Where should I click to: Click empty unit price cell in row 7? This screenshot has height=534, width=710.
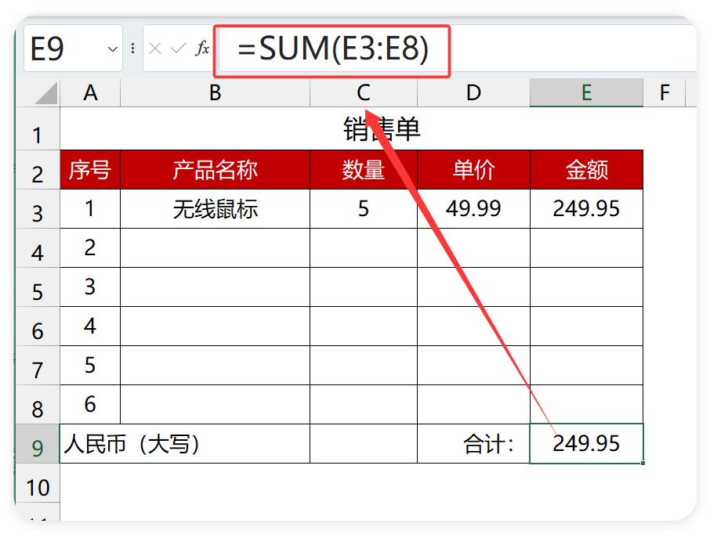(473, 365)
